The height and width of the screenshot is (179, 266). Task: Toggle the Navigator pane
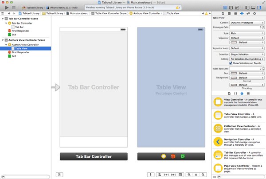[247, 8]
